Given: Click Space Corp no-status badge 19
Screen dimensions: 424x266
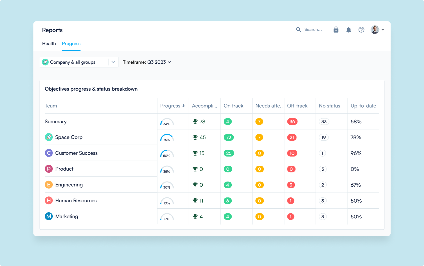Looking at the screenshot, I should tap(324, 137).
